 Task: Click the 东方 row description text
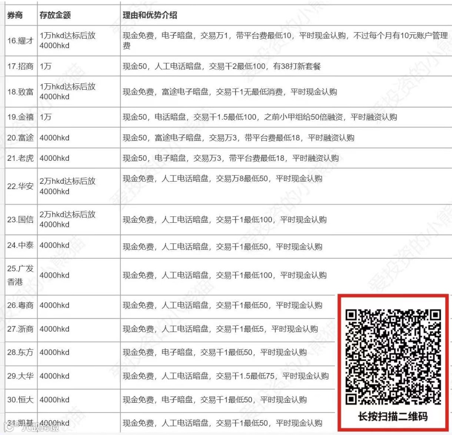tap(214, 352)
